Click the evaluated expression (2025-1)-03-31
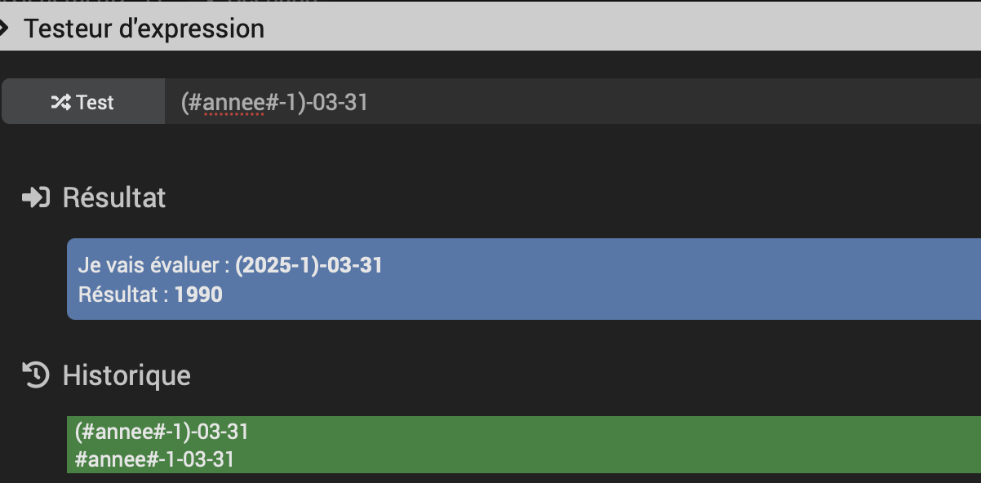 coord(309,266)
